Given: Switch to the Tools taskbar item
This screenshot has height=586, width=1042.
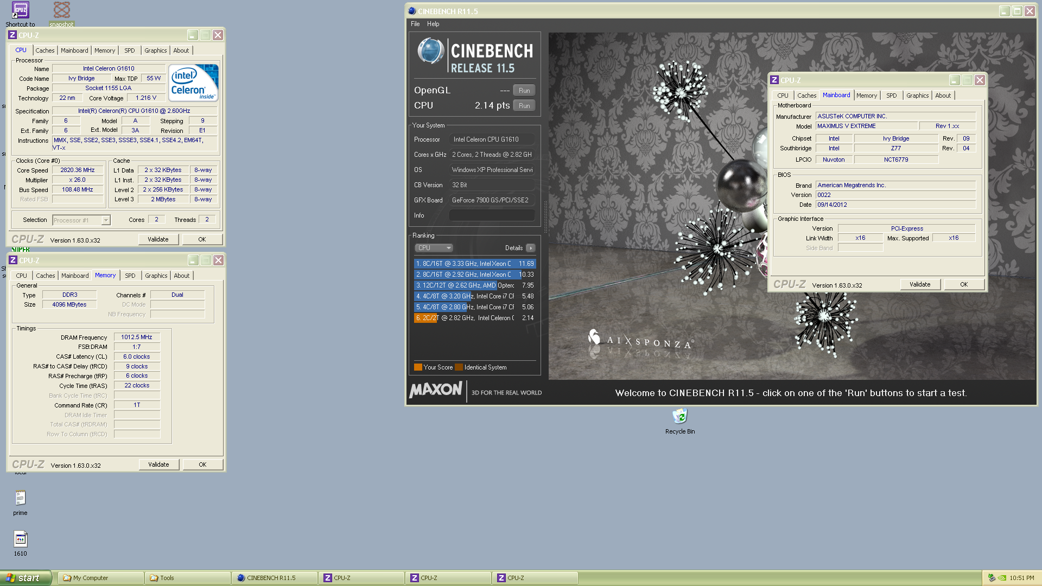Looking at the screenshot, I should [187, 578].
